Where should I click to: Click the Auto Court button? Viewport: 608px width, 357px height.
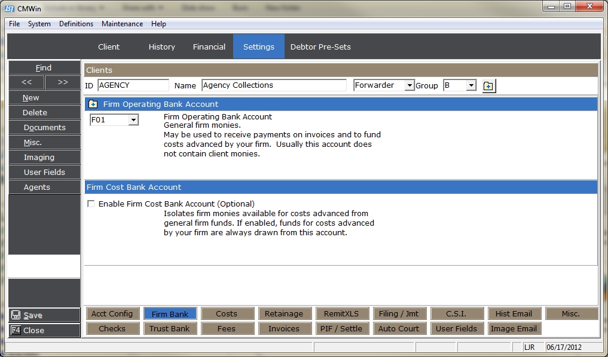coord(399,328)
